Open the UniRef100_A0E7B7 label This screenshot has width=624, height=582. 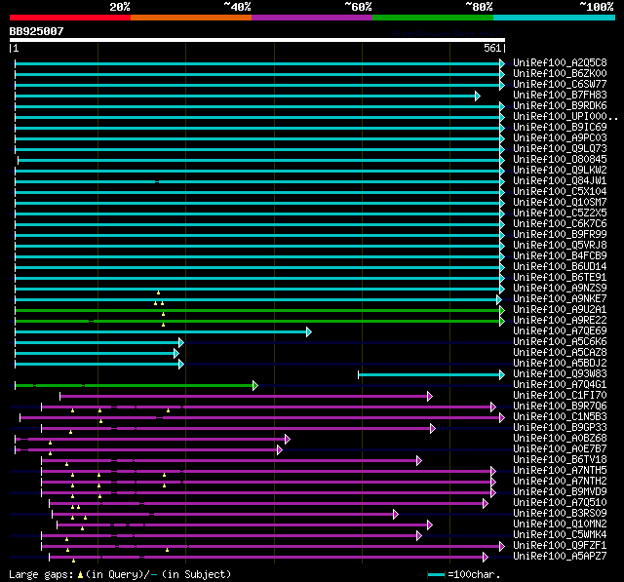[x=560, y=449]
